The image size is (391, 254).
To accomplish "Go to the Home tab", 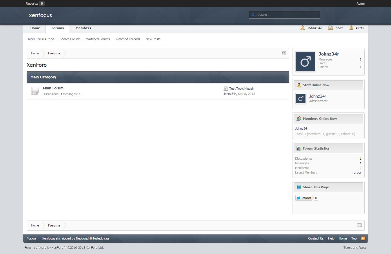I will [x=35, y=28].
